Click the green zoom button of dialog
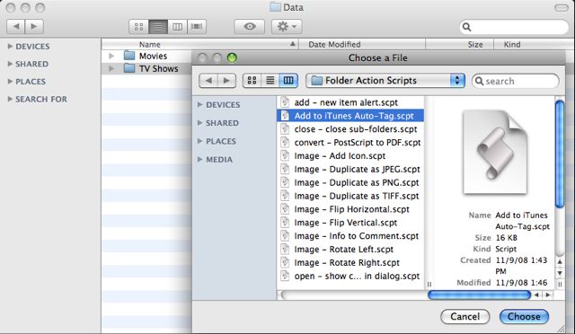The height and width of the screenshot is (334, 575). (x=232, y=58)
